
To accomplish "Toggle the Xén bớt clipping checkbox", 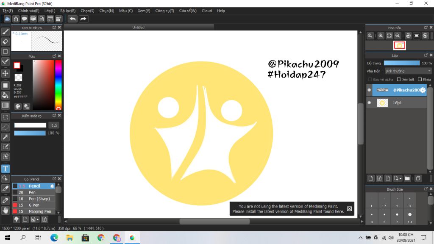I will [x=399, y=79].
